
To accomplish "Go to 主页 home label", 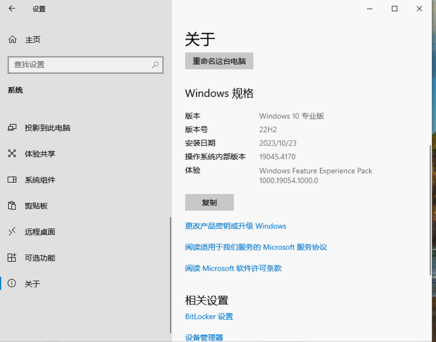I will 33,40.
